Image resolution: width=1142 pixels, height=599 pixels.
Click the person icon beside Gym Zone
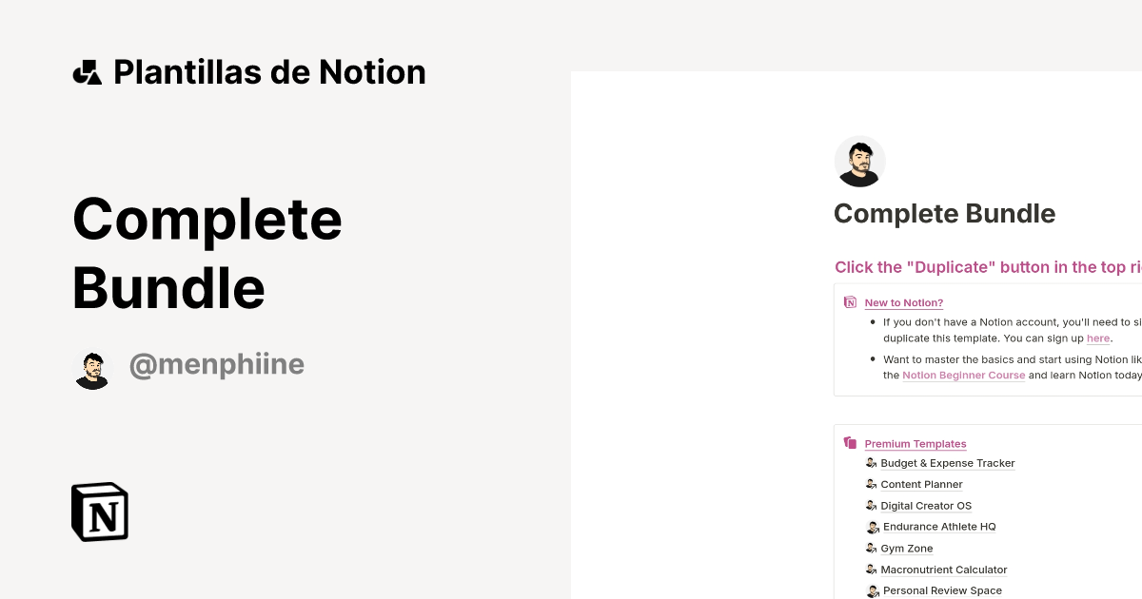pyautogui.click(x=872, y=548)
